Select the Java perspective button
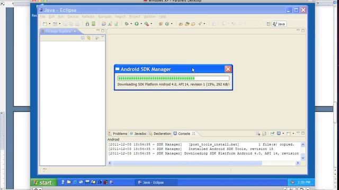The image size is (339, 190). [x=279, y=24]
